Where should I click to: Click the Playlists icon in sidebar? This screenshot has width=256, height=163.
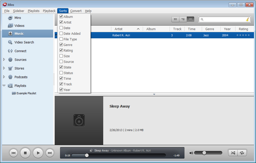pyautogui.click(x=10, y=86)
